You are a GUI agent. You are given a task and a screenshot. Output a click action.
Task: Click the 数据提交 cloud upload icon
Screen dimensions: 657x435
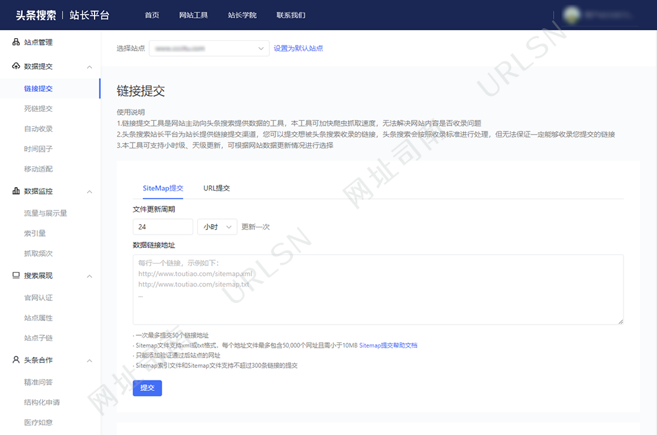point(16,66)
